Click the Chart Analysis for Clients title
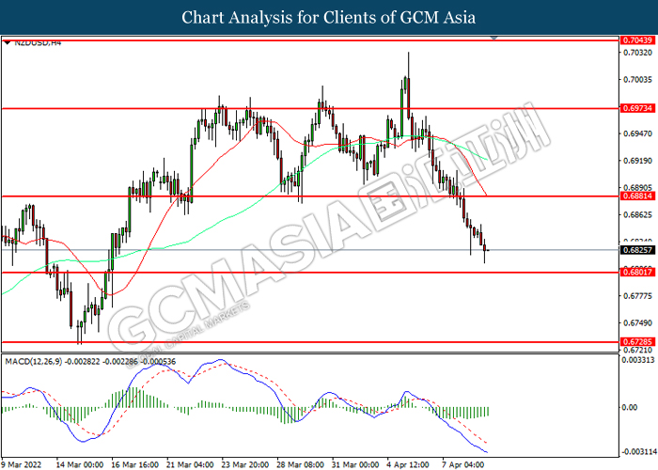Viewport: 658px width, 470px height. (329, 18)
